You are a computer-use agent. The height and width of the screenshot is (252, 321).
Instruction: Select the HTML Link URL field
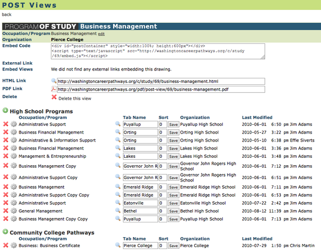pyautogui.click(x=161, y=81)
